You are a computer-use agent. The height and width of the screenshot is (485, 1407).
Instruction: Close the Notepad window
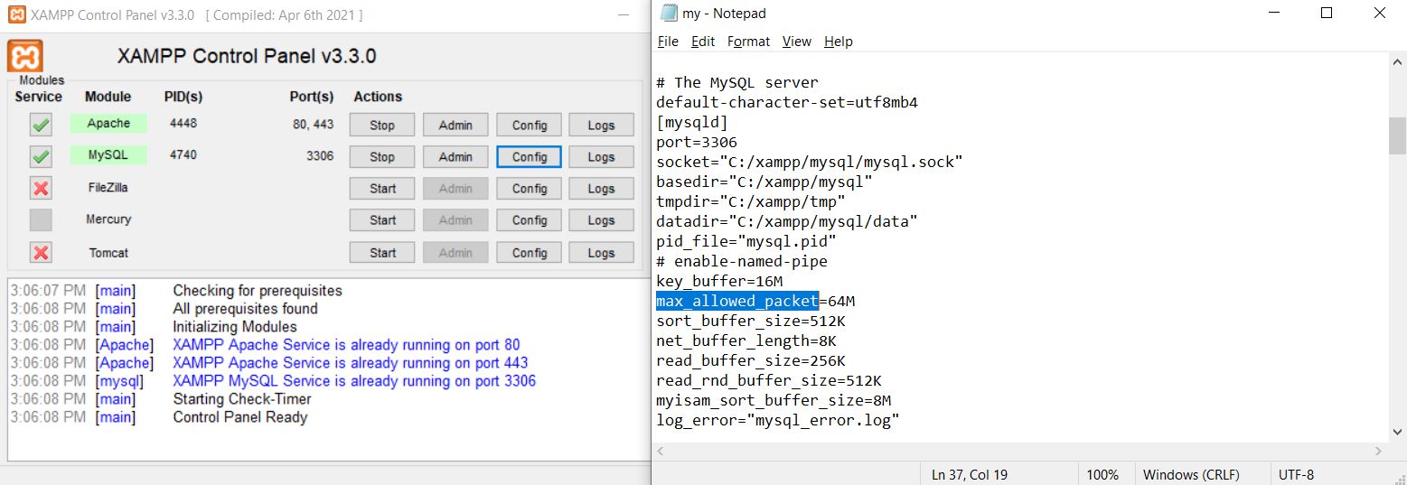pyautogui.click(x=1379, y=13)
